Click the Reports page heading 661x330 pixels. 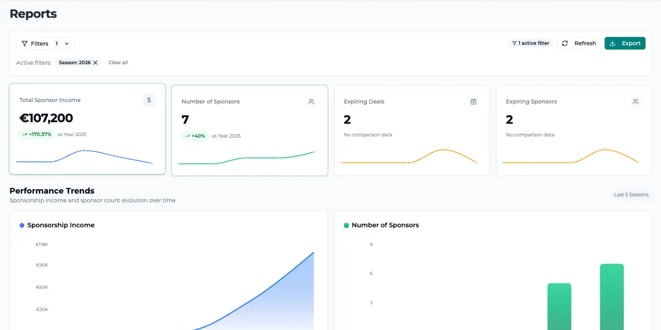[33, 14]
